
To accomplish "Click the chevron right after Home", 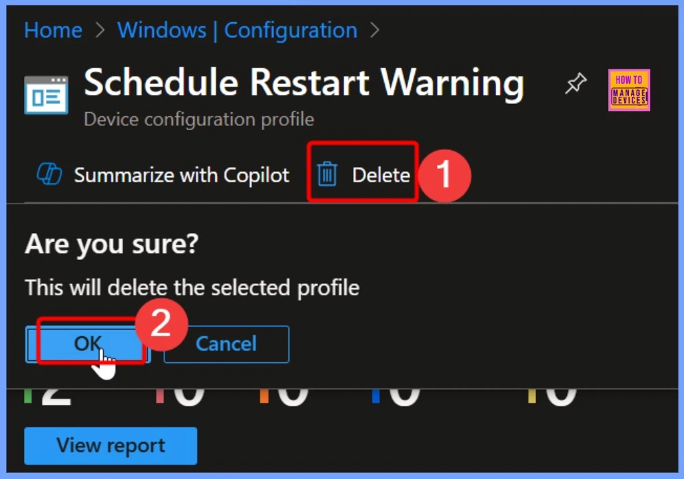I will [100, 31].
